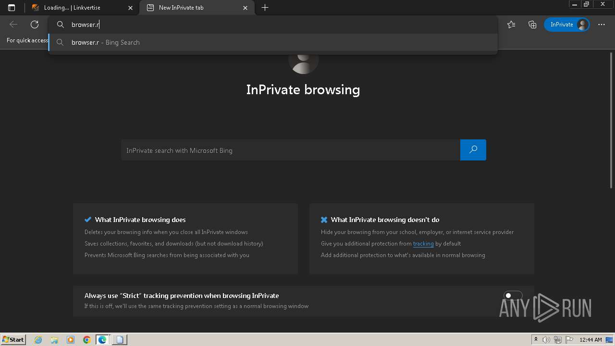Click the refresh page icon
Screen dimensions: 615x346
coord(35,25)
